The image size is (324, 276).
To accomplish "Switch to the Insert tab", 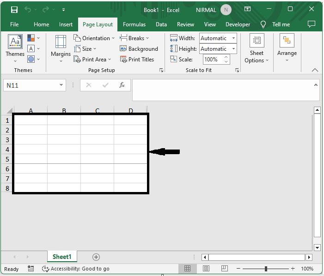I will (66, 24).
